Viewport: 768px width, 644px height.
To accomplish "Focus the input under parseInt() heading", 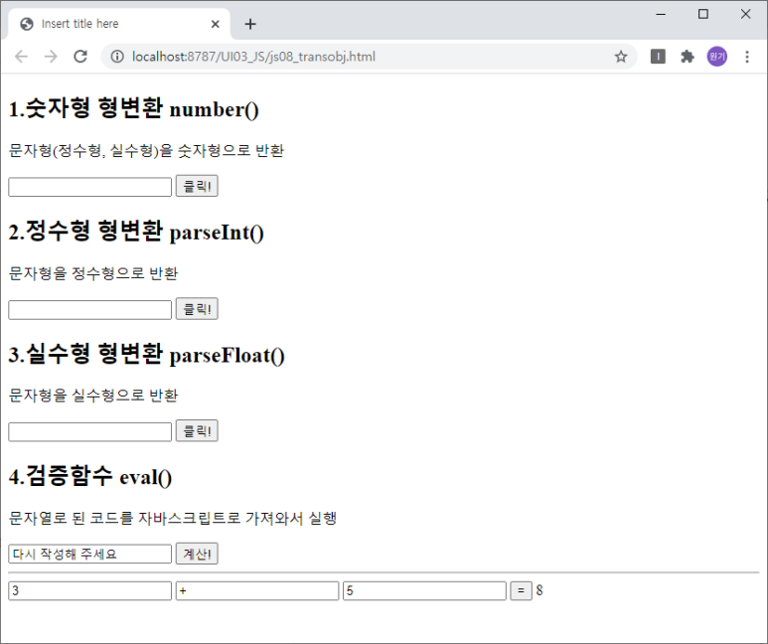I will point(90,310).
